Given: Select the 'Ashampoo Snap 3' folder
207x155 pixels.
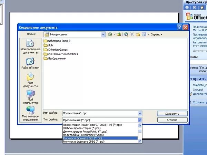Looking at the screenshot, I should [57, 41].
